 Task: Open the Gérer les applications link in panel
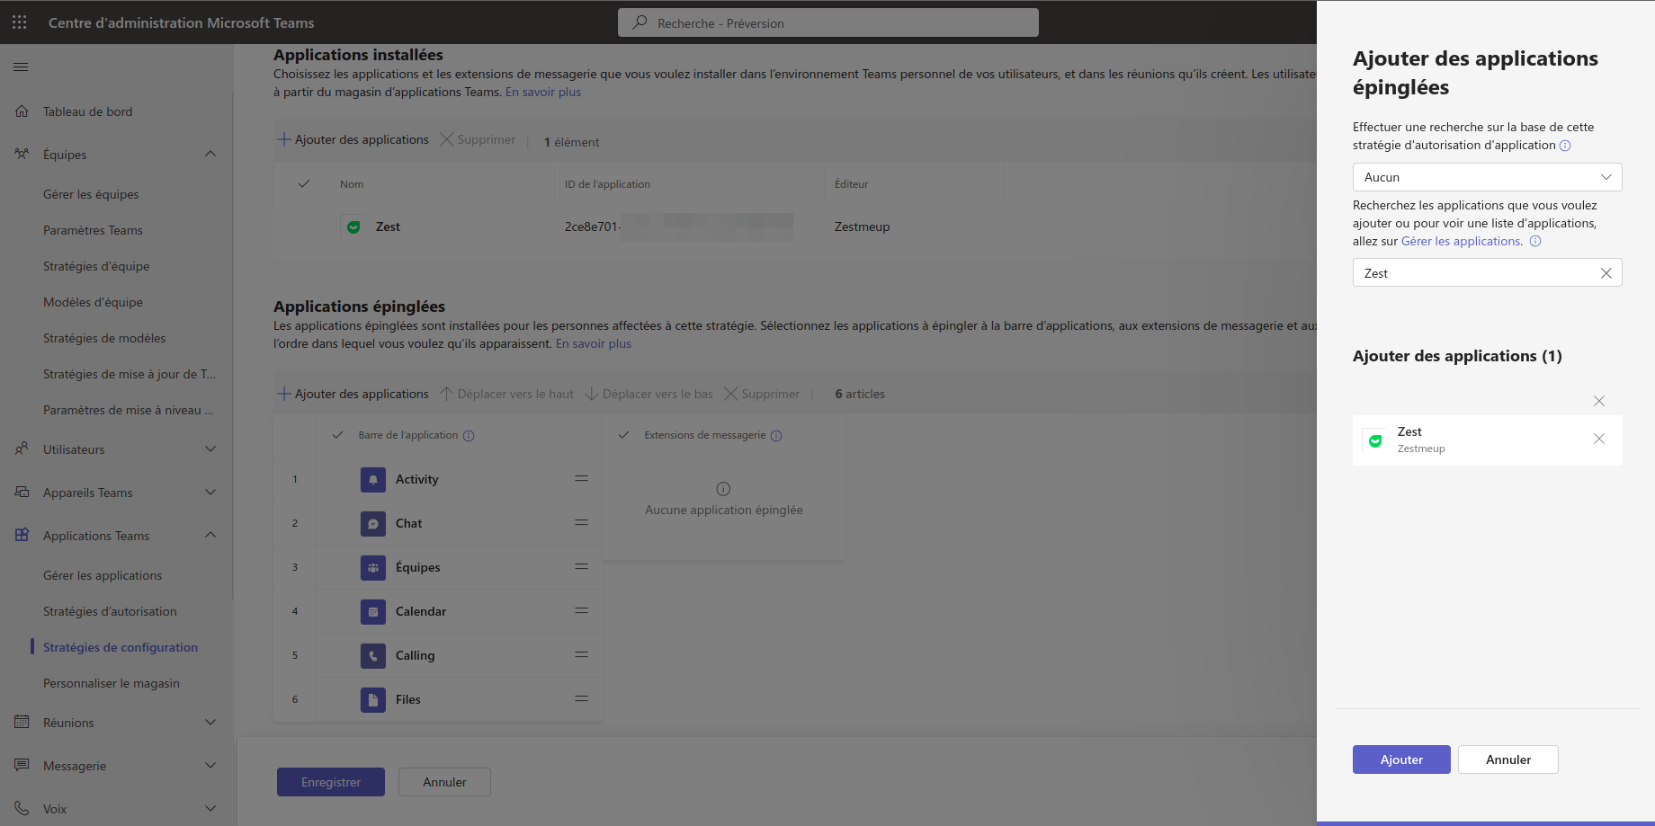(x=1460, y=242)
